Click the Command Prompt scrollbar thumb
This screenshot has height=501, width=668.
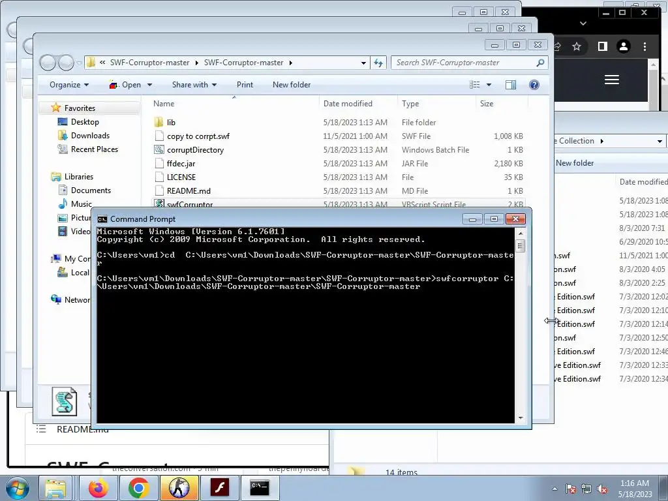tap(520, 246)
